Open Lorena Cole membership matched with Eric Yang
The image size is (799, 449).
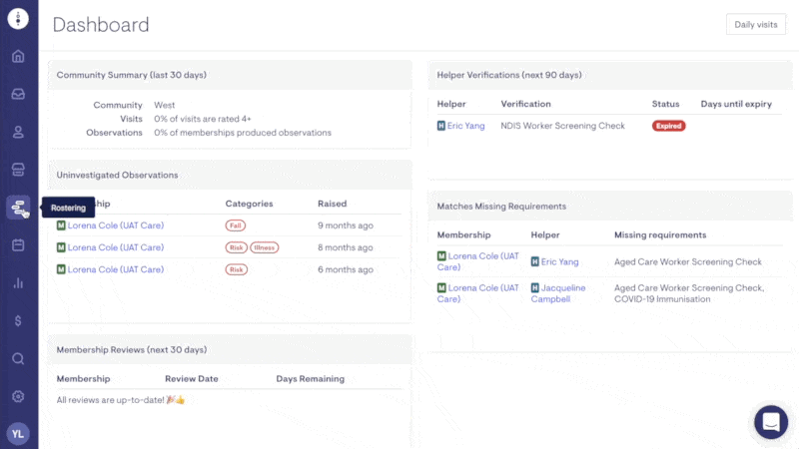click(x=483, y=261)
